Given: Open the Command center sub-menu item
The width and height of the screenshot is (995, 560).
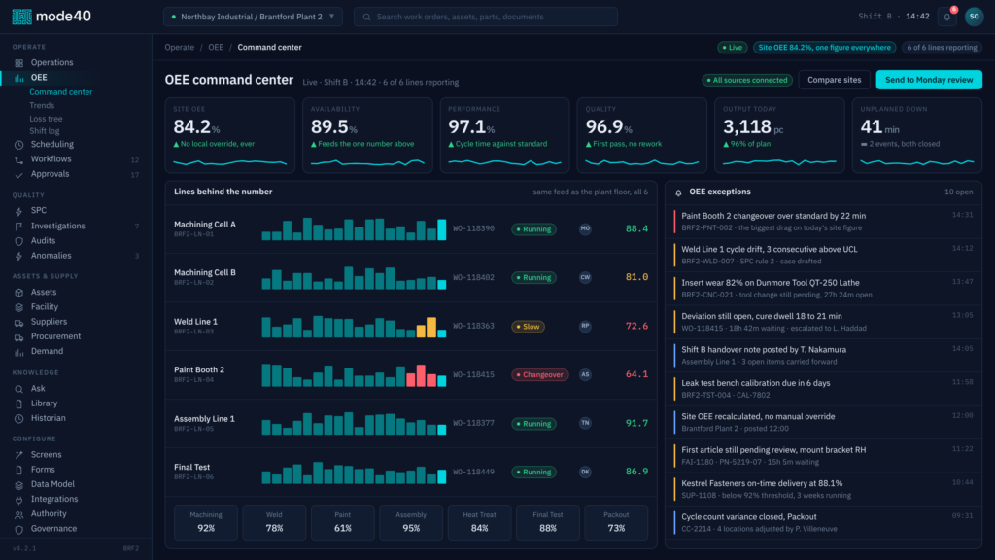Looking at the screenshot, I should pos(61,92).
